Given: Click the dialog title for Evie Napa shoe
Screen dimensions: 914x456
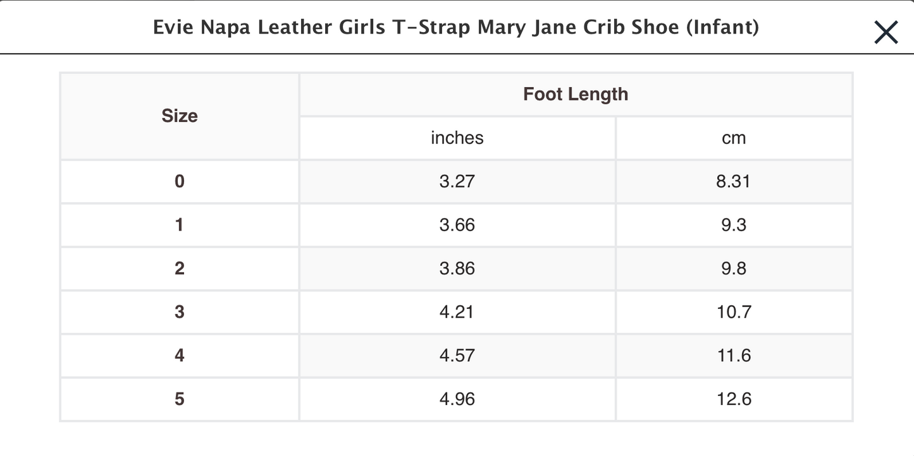Looking at the screenshot, I should point(455,28).
